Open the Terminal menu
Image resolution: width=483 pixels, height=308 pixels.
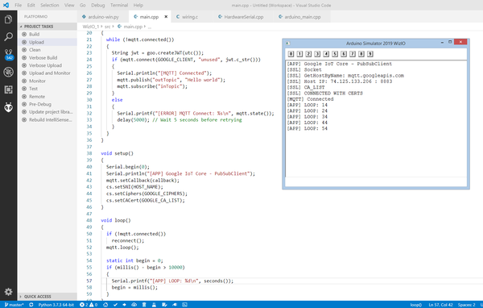[119, 6]
